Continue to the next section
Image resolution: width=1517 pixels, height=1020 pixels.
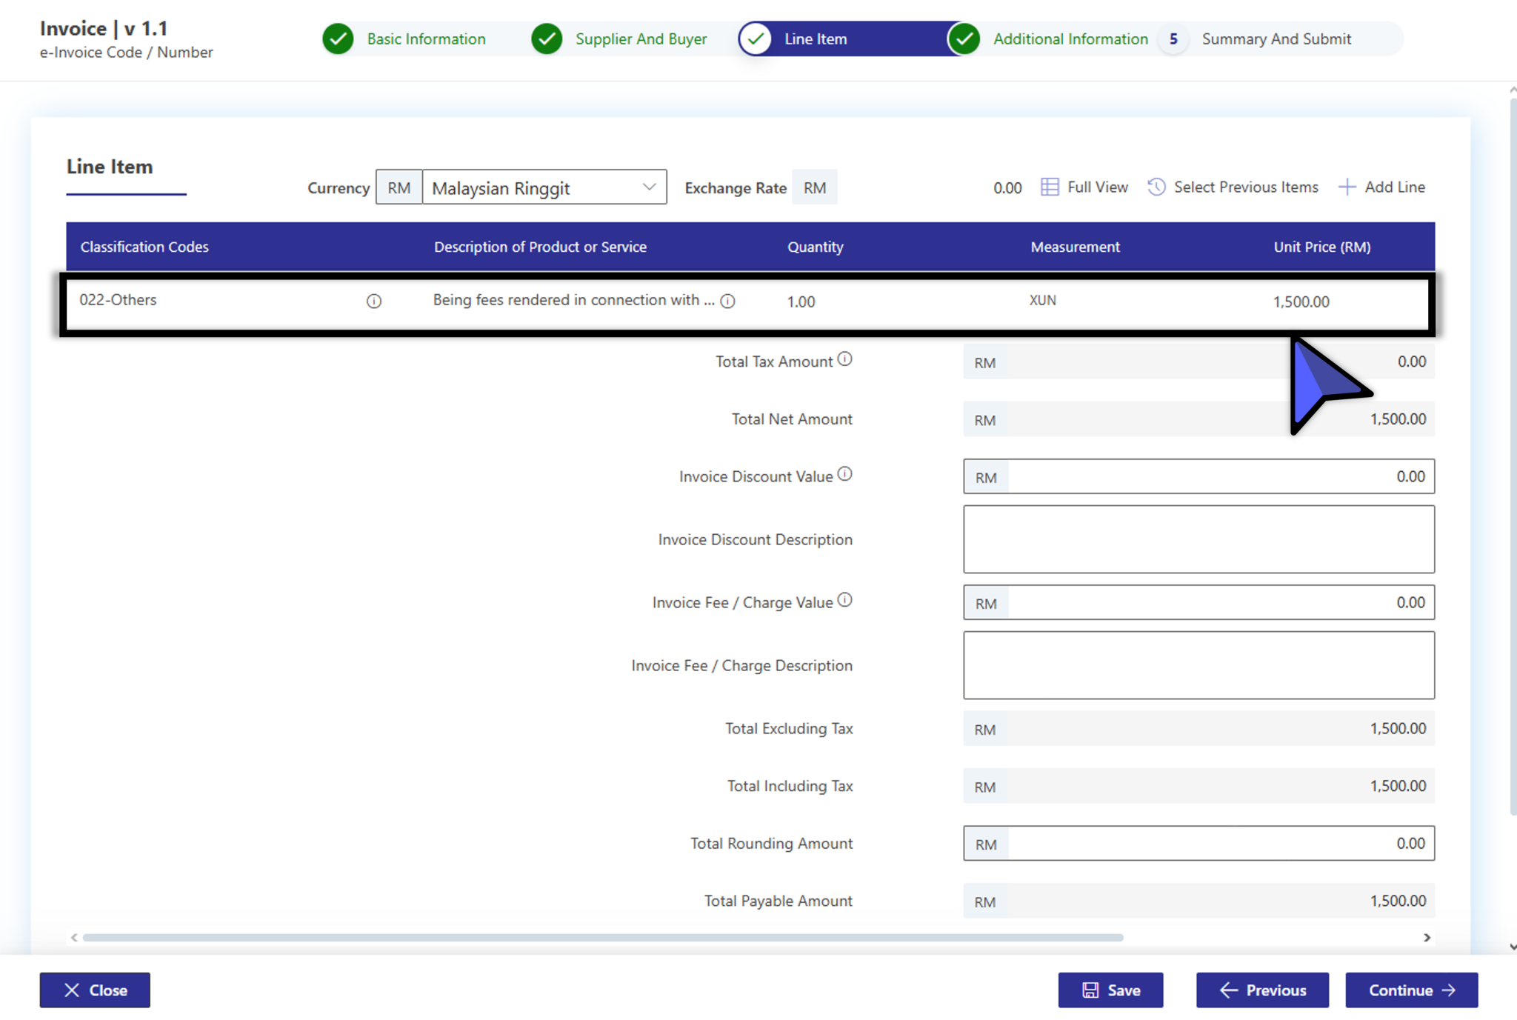click(1410, 990)
